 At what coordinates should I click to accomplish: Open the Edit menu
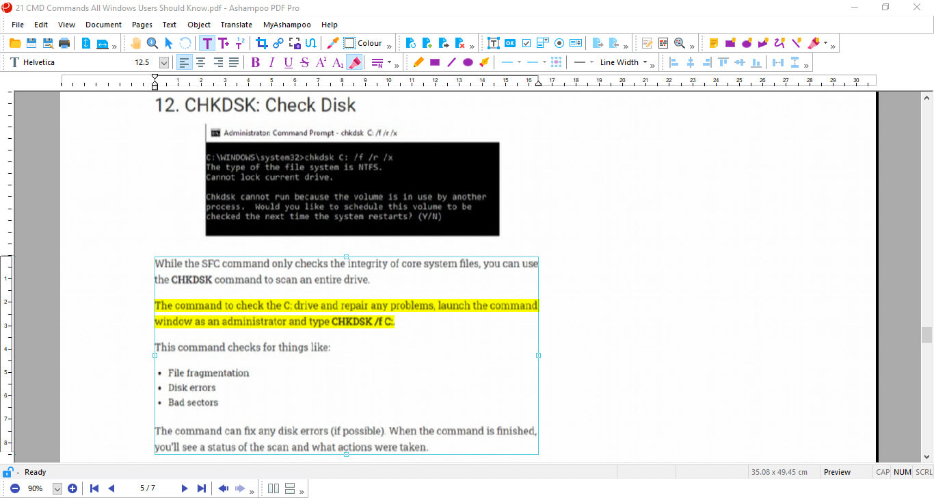coord(41,25)
